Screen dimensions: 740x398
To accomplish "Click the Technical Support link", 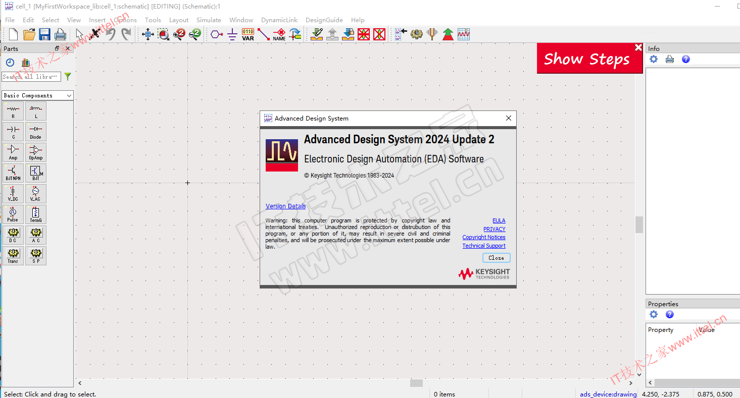I will pos(484,246).
